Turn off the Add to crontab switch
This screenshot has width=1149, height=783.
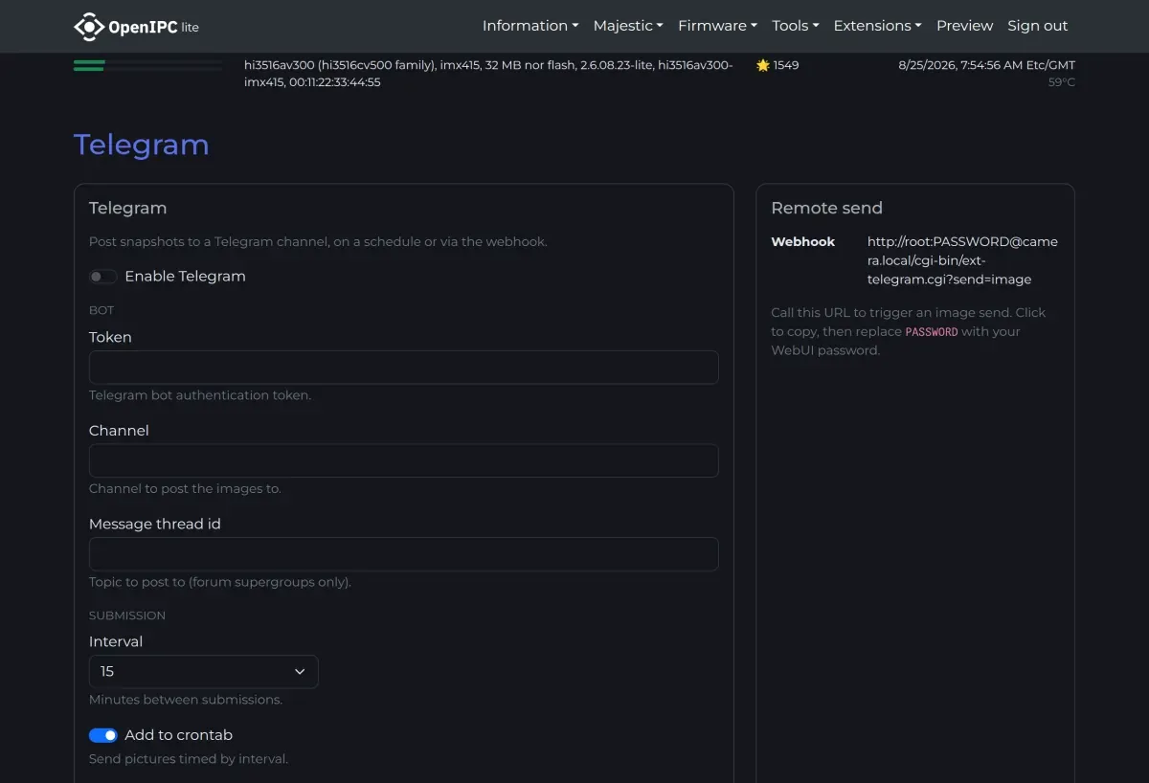103,735
